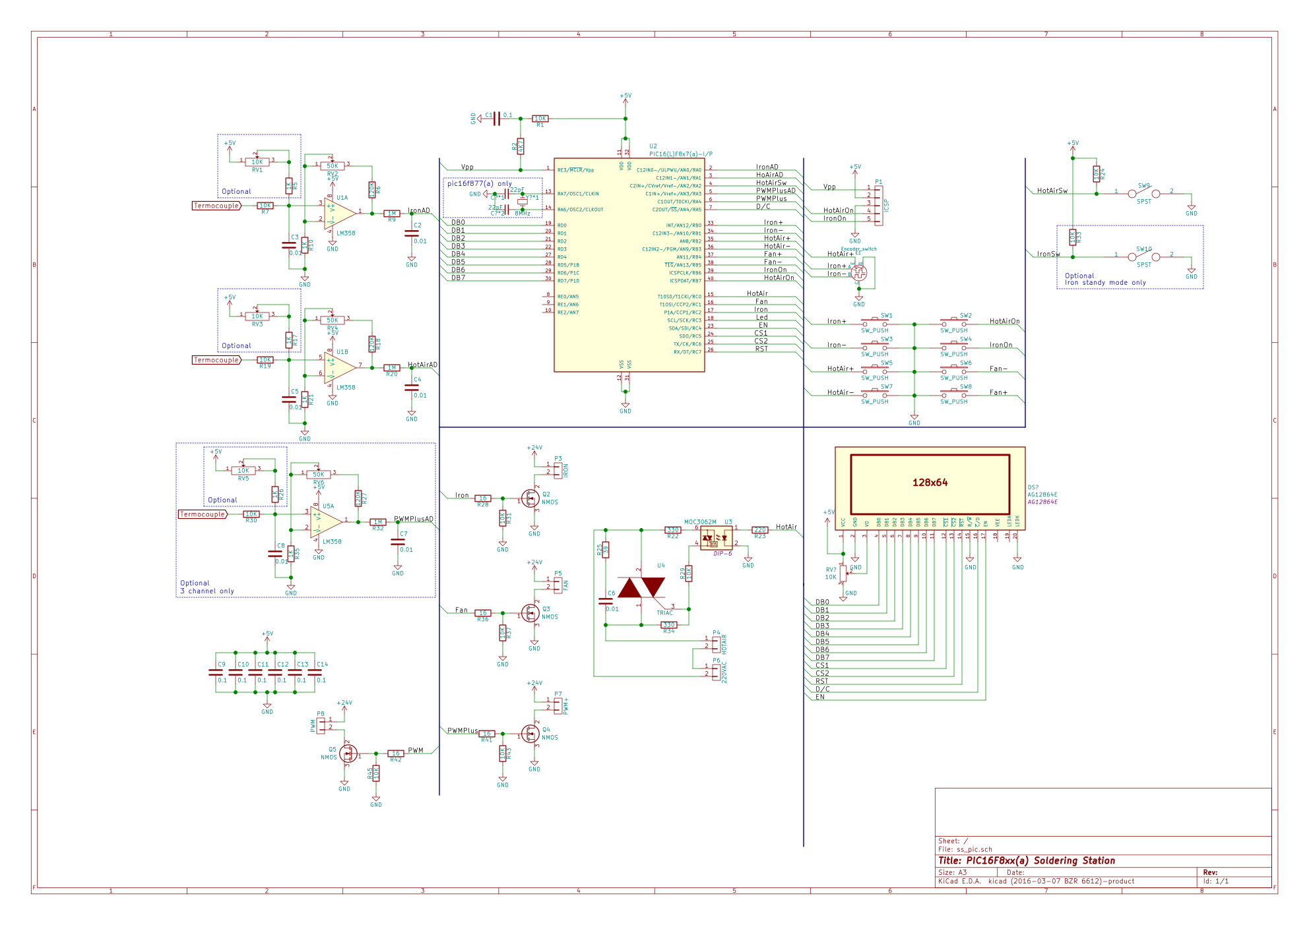Click the top Termocouple input label

(216, 206)
